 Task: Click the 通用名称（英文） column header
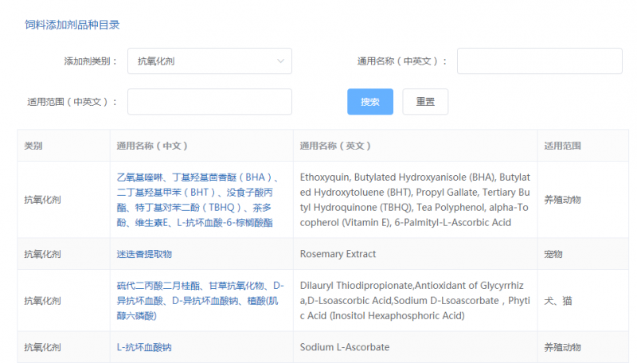[x=335, y=146]
